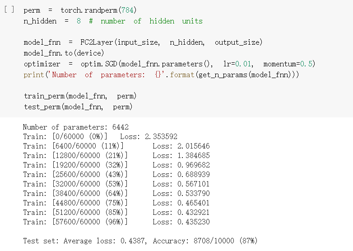353x251 pixels.
Task: Click the Loss: 0.435230 final value
Action: click(181, 222)
